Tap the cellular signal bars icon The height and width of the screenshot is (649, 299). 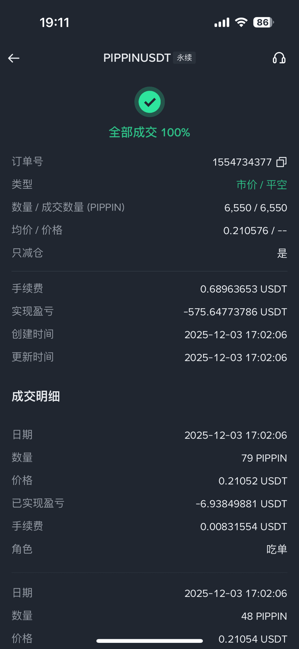(222, 23)
